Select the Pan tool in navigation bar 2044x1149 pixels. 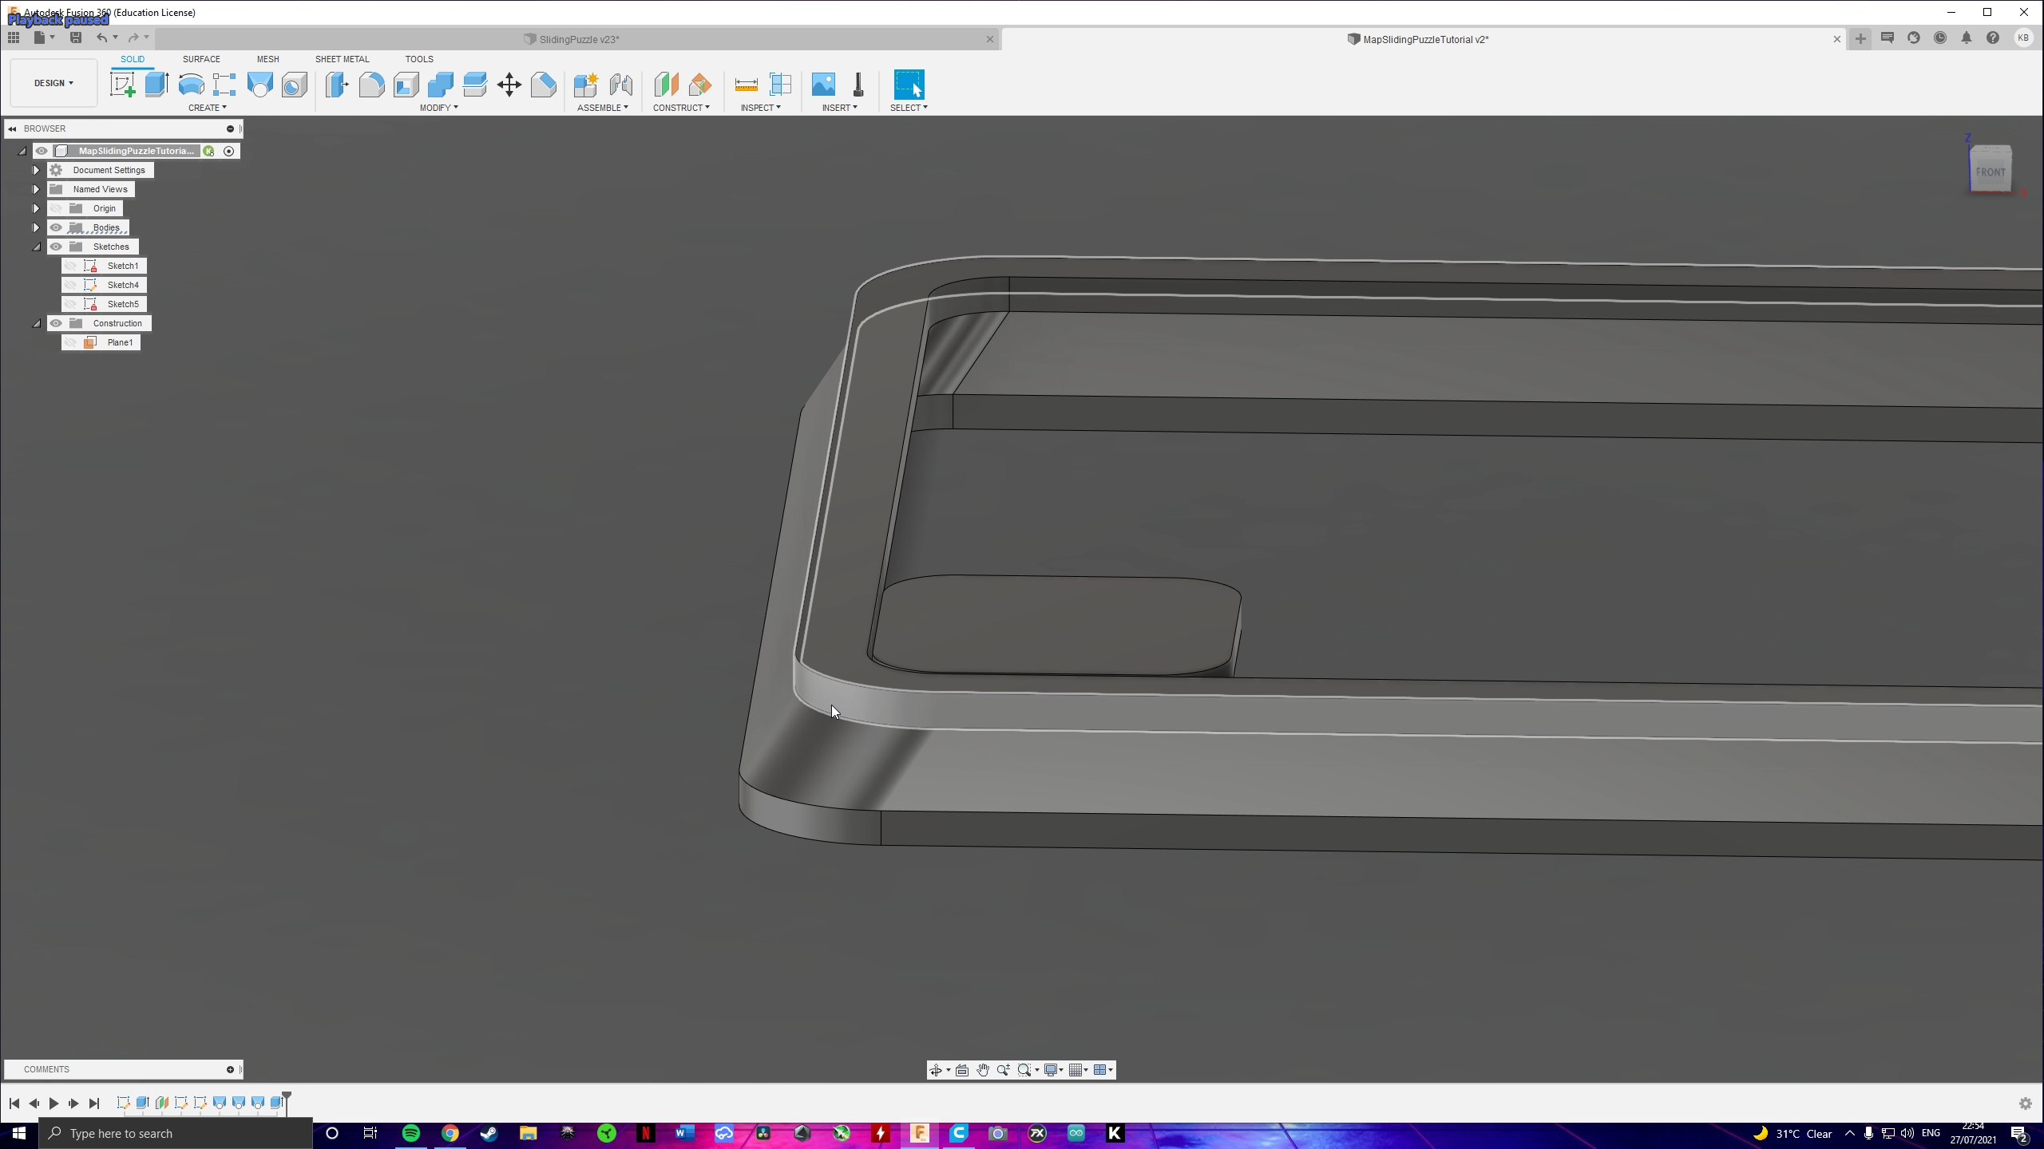click(983, 1069)
